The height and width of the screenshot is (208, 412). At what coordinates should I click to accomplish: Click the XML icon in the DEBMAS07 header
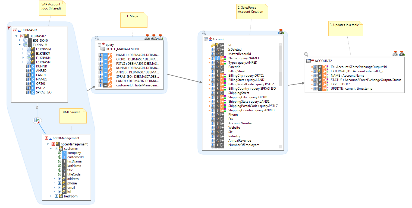[15, 30]
